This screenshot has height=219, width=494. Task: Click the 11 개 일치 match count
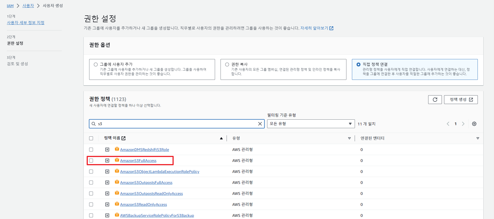coord(366,124)
